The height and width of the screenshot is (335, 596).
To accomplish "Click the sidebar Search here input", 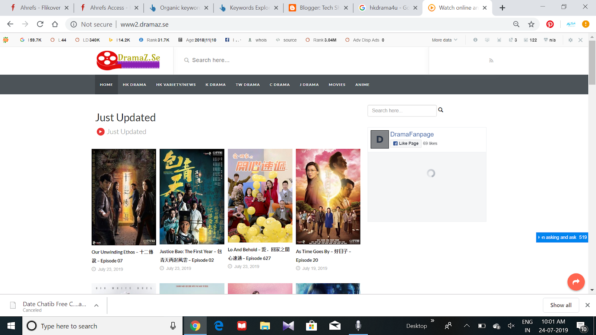I will pos(402,111).
